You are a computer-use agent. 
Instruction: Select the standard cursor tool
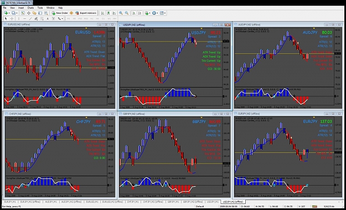pos(6,19)
